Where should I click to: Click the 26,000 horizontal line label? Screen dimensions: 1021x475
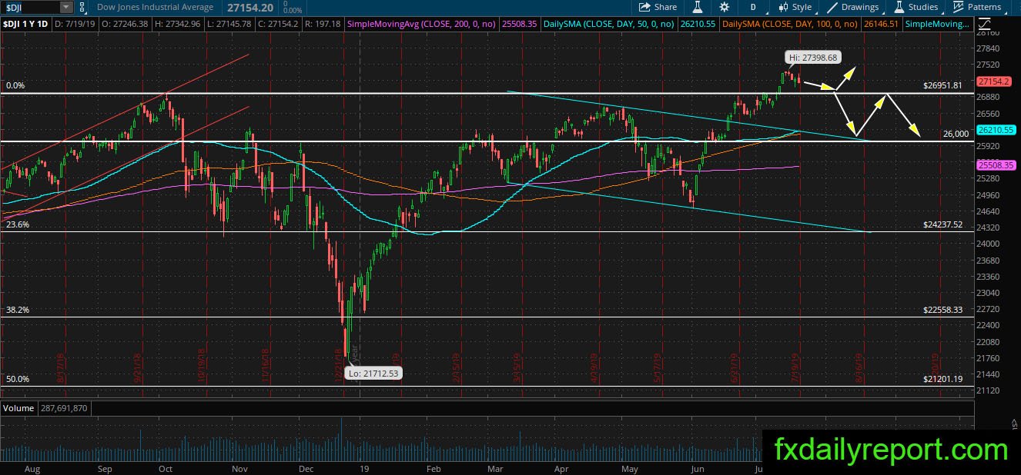click(x=956, y=134)
